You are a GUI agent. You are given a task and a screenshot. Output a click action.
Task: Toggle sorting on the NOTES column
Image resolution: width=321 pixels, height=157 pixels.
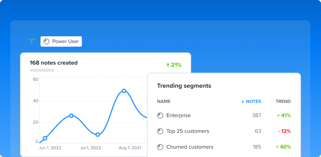click(x=251, y=101)
